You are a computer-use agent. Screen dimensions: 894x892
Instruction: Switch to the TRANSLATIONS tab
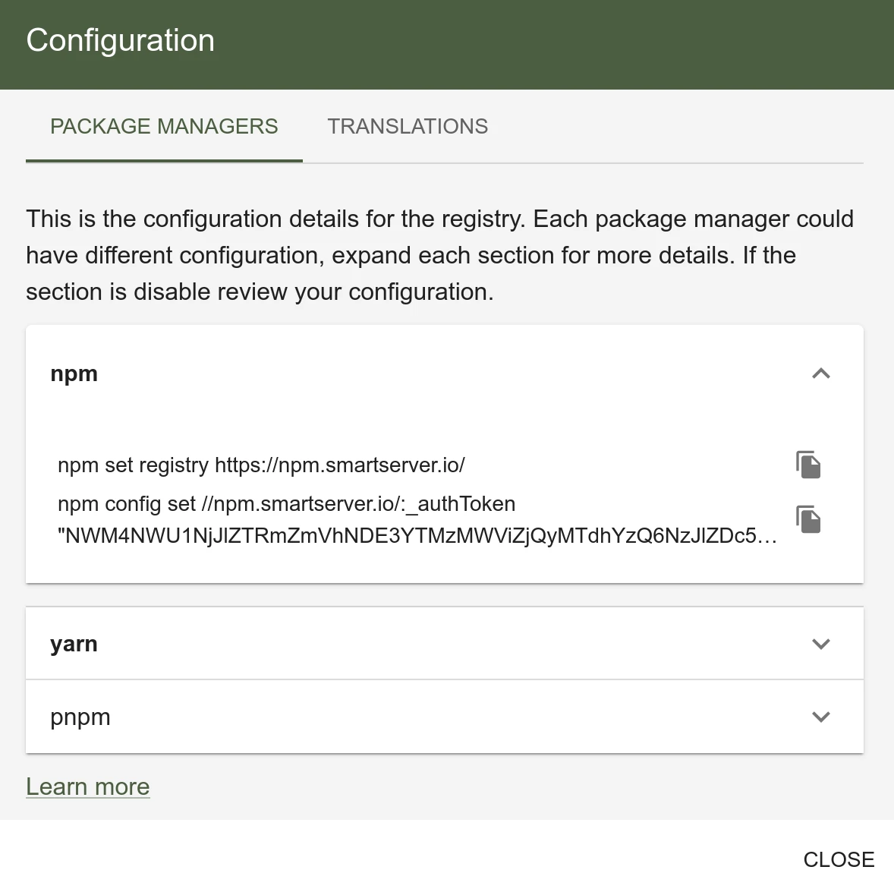pos(408,126)
